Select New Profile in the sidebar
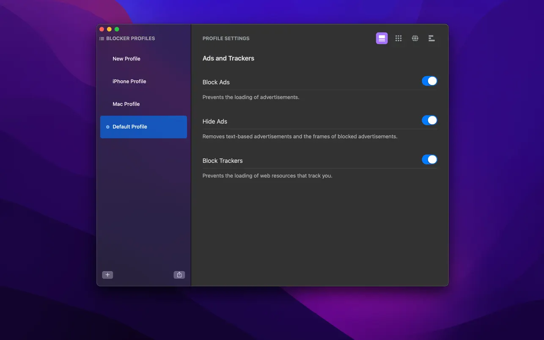Image resolution: width=544 pixels, height=340 pixels. [126, 59]
